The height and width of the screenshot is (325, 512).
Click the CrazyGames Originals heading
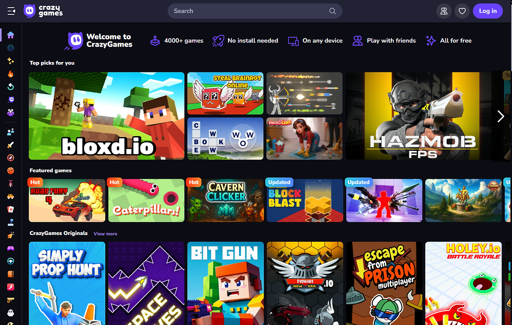pos(58,233)
